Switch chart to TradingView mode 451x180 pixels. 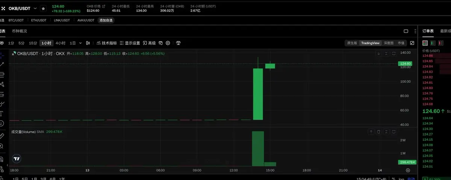[x=371, y=43]
